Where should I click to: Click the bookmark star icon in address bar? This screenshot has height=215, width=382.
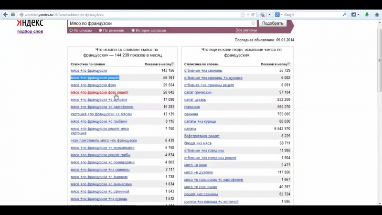pyautogui.click(x=243, y=15)
